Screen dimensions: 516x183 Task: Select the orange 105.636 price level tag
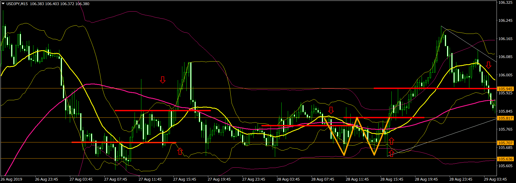[x=505, y=159]
